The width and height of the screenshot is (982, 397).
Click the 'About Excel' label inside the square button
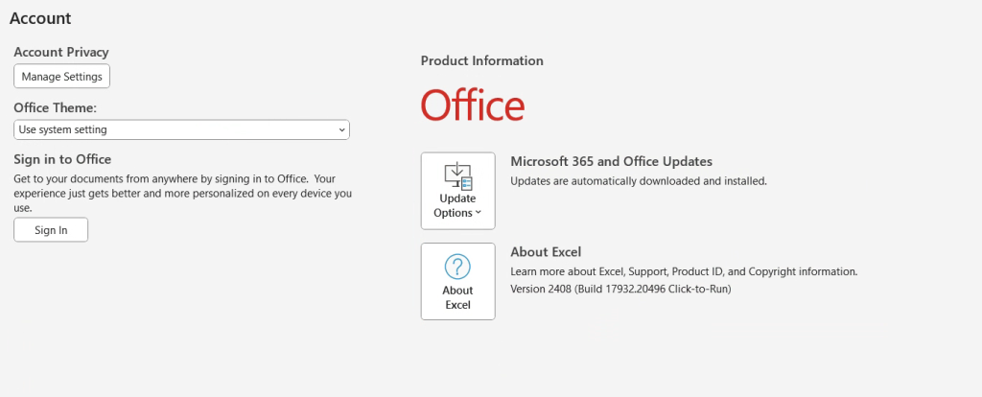coord(457,297)
